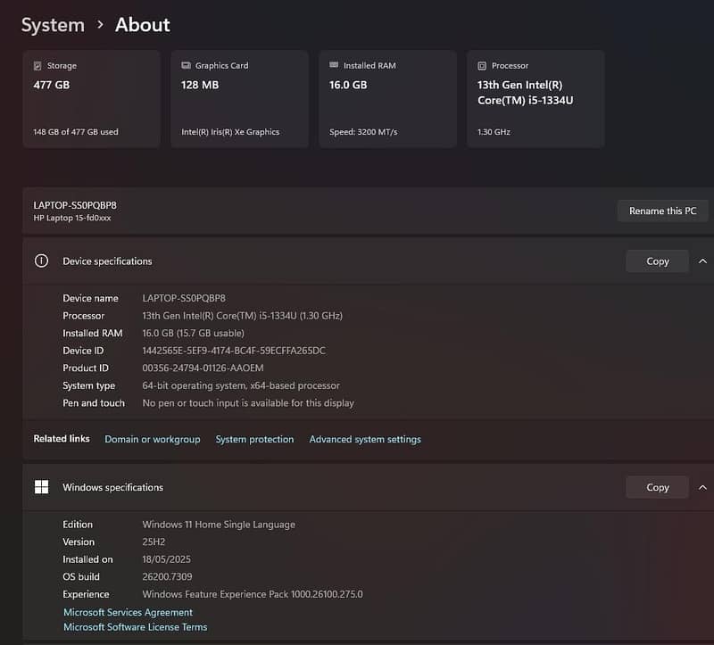Screen dimensions: 714x645
Task: Open Microsoft Software License Terms link
Action: (135, 627)
